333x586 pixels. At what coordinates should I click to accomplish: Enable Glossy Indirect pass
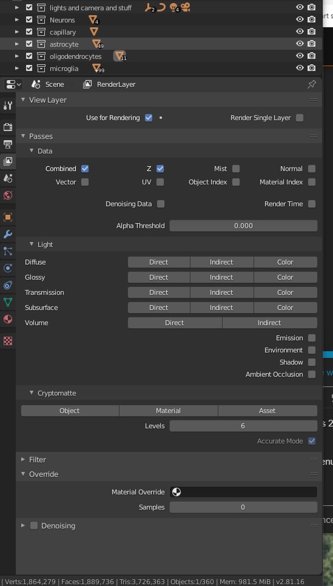point(221,277)
